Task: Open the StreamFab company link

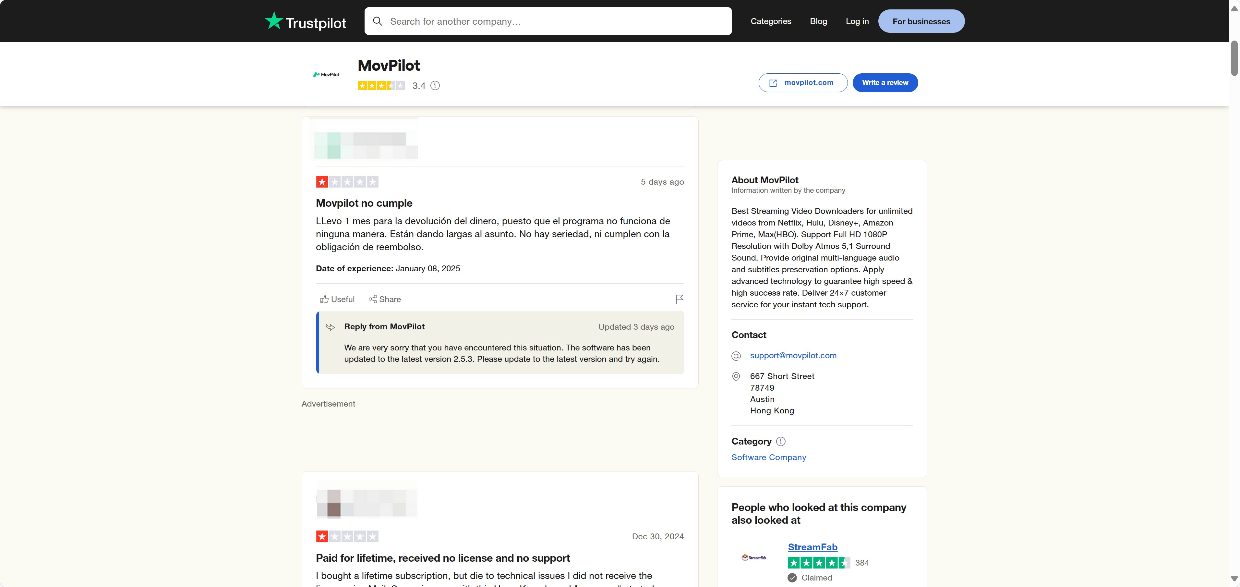Action: (x=812, y=547)
